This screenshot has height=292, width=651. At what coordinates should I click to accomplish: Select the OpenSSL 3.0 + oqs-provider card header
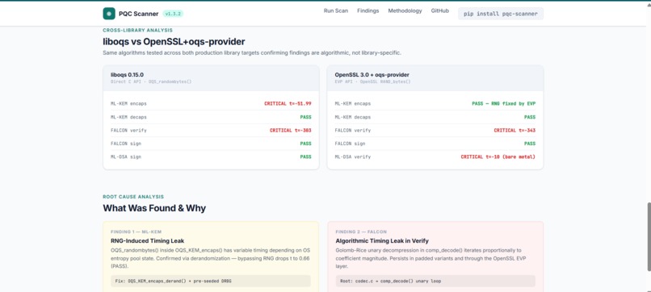pos(435,78)
